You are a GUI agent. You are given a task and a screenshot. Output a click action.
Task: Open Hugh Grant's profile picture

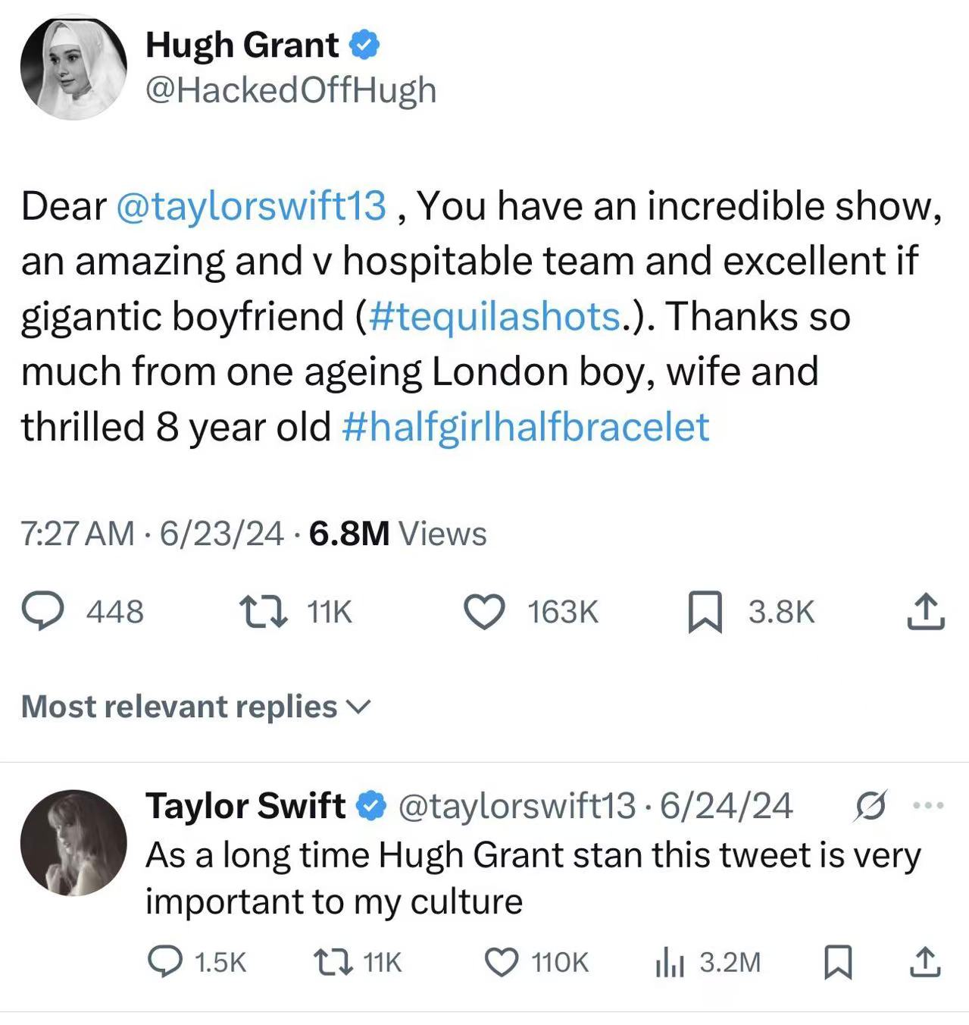pos(73,67)
